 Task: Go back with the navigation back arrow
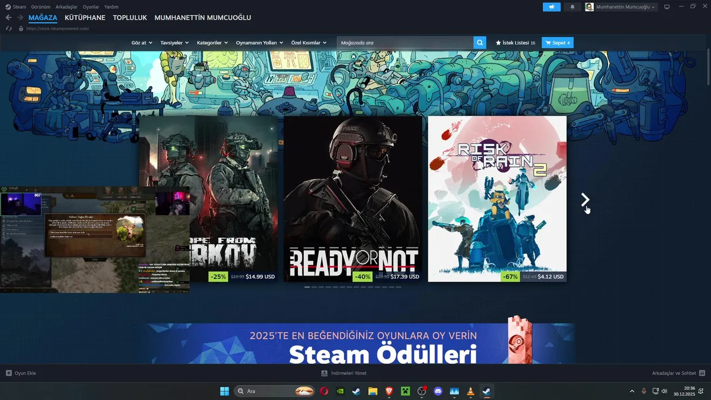(8, 18)
